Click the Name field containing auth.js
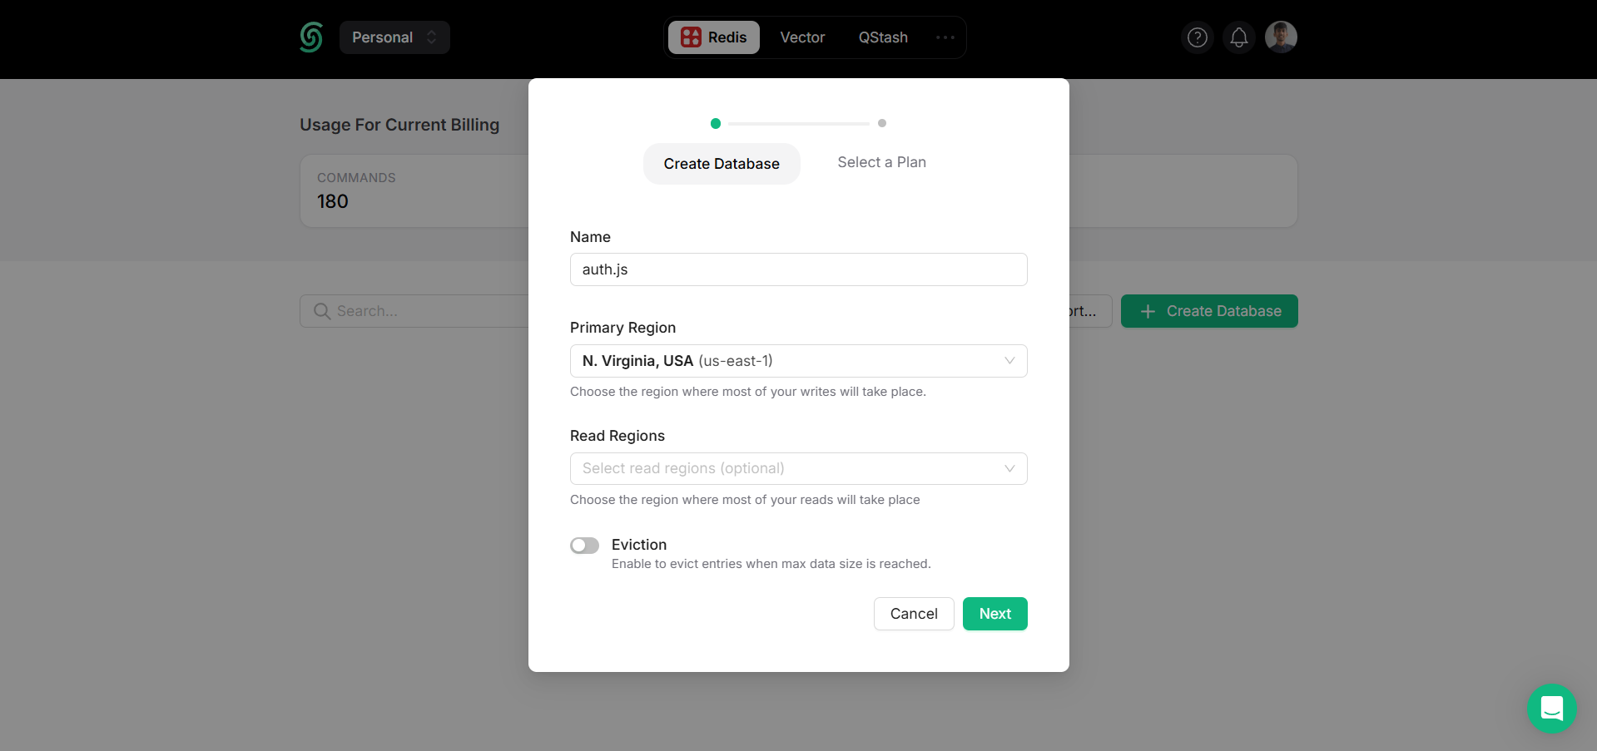 pos(797,269)
